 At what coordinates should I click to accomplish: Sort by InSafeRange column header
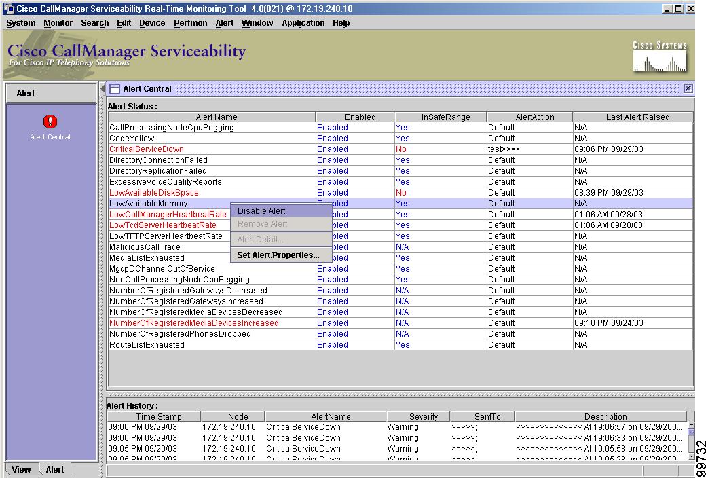pos(441,117)
